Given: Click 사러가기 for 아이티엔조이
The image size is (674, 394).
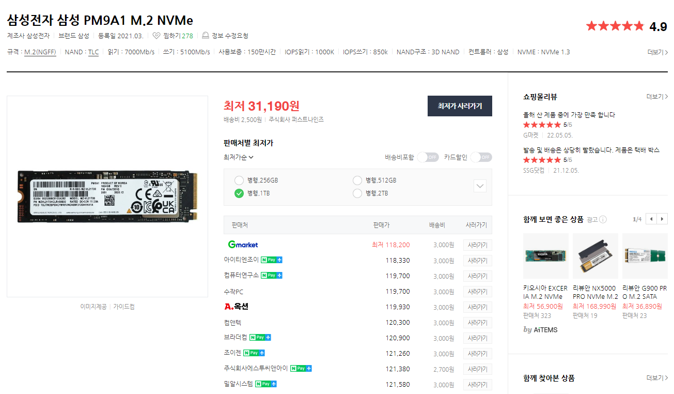Looking at the screenshot, I should 477,261.
